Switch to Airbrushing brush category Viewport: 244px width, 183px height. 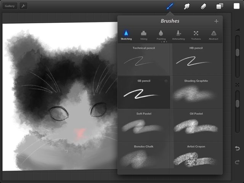coord(178,35)
